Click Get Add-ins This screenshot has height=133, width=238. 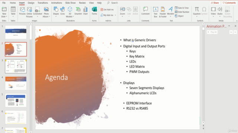[x=107, y=10]
